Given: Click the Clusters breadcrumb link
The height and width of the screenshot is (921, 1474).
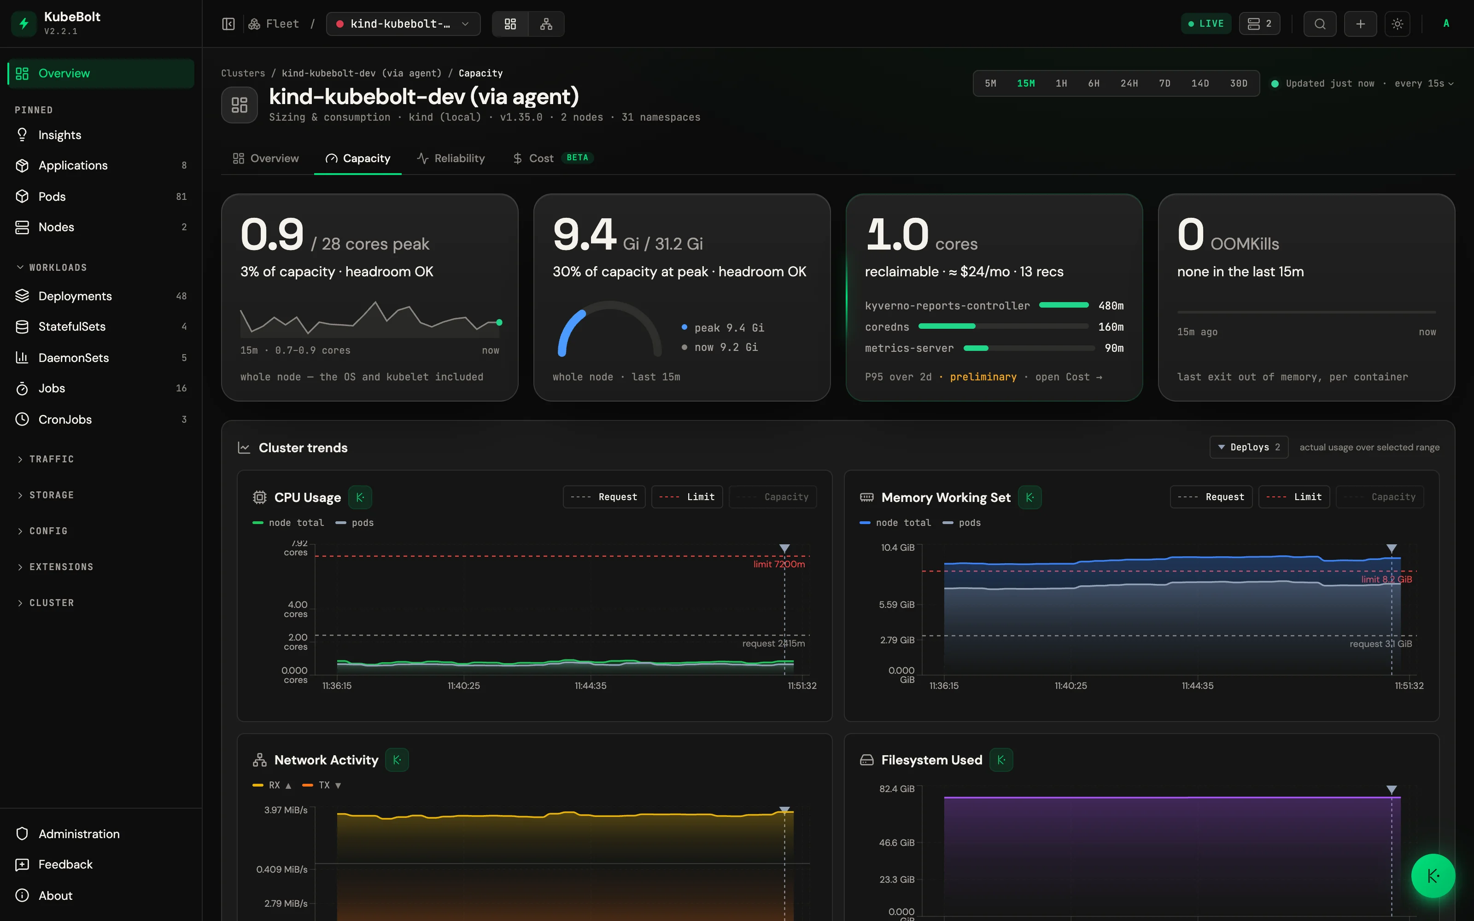Looking at the screenshot, I should pyautogui.click(x=243, y=73).
